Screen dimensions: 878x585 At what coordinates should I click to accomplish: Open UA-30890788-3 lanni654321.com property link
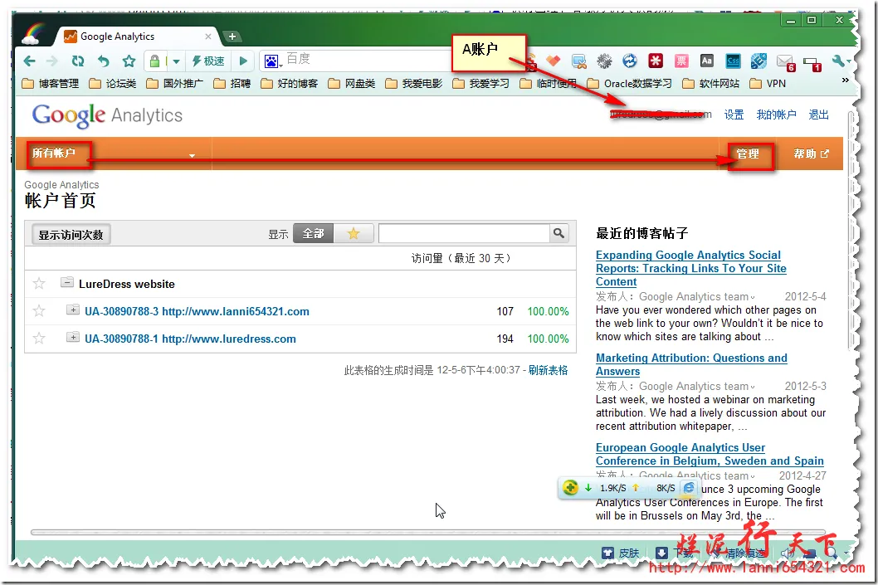(x=197, y=311)
